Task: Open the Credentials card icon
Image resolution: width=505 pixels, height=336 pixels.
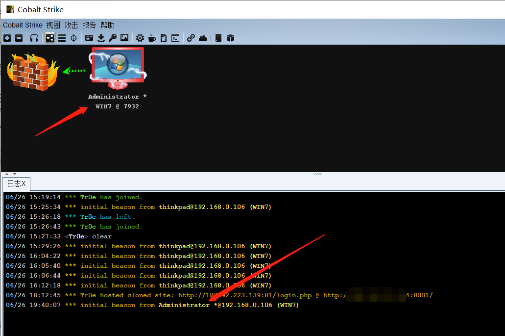Action: [x=89, y=38]
